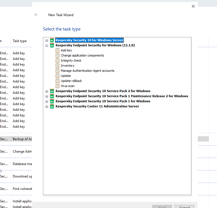Image resolution: width=217 pixels, height=208 pixels.
Task: Click the Integrity check task icon
Action: point(57,60)
